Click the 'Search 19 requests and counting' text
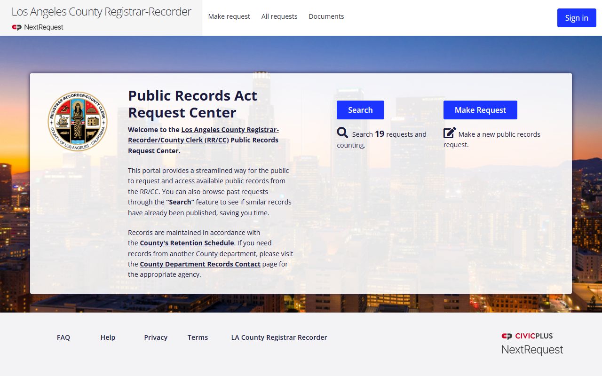The image size is (602, 376). tap(381, 139)
